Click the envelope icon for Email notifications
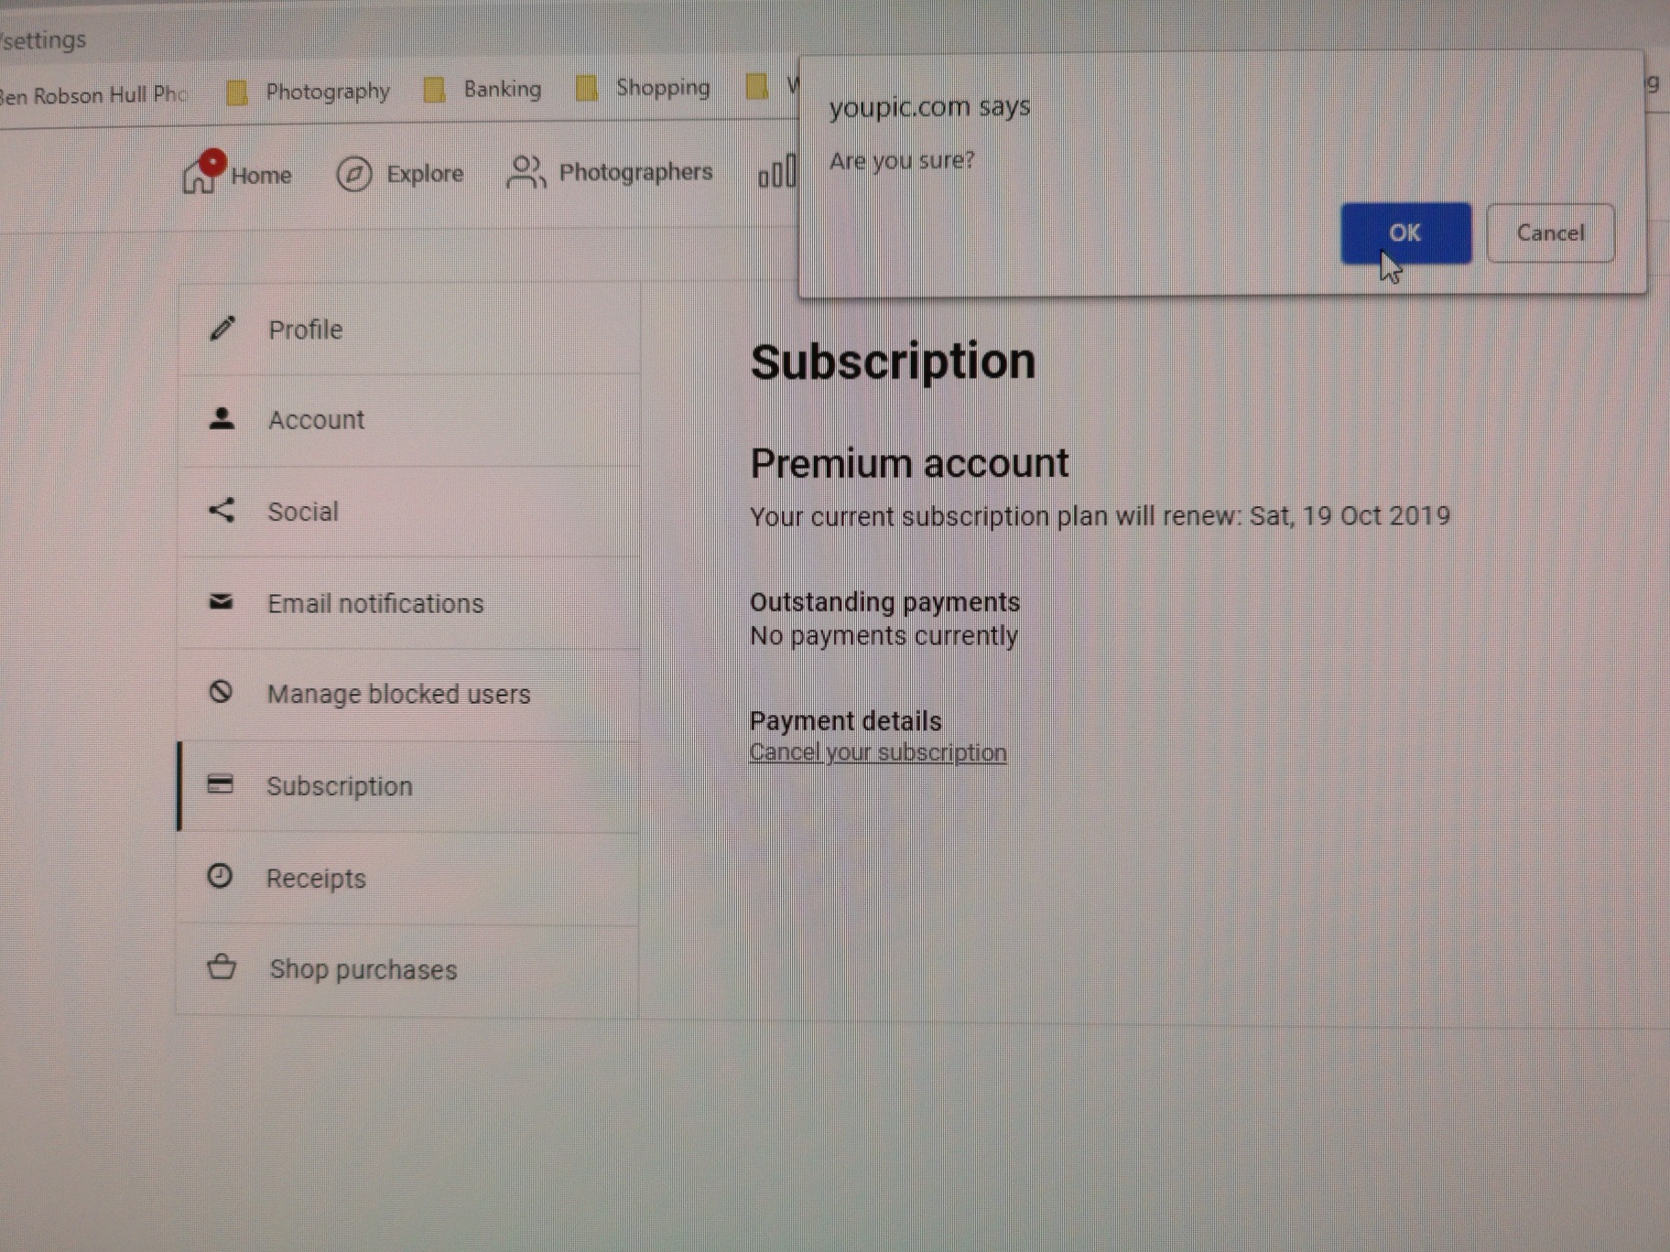 221,602
